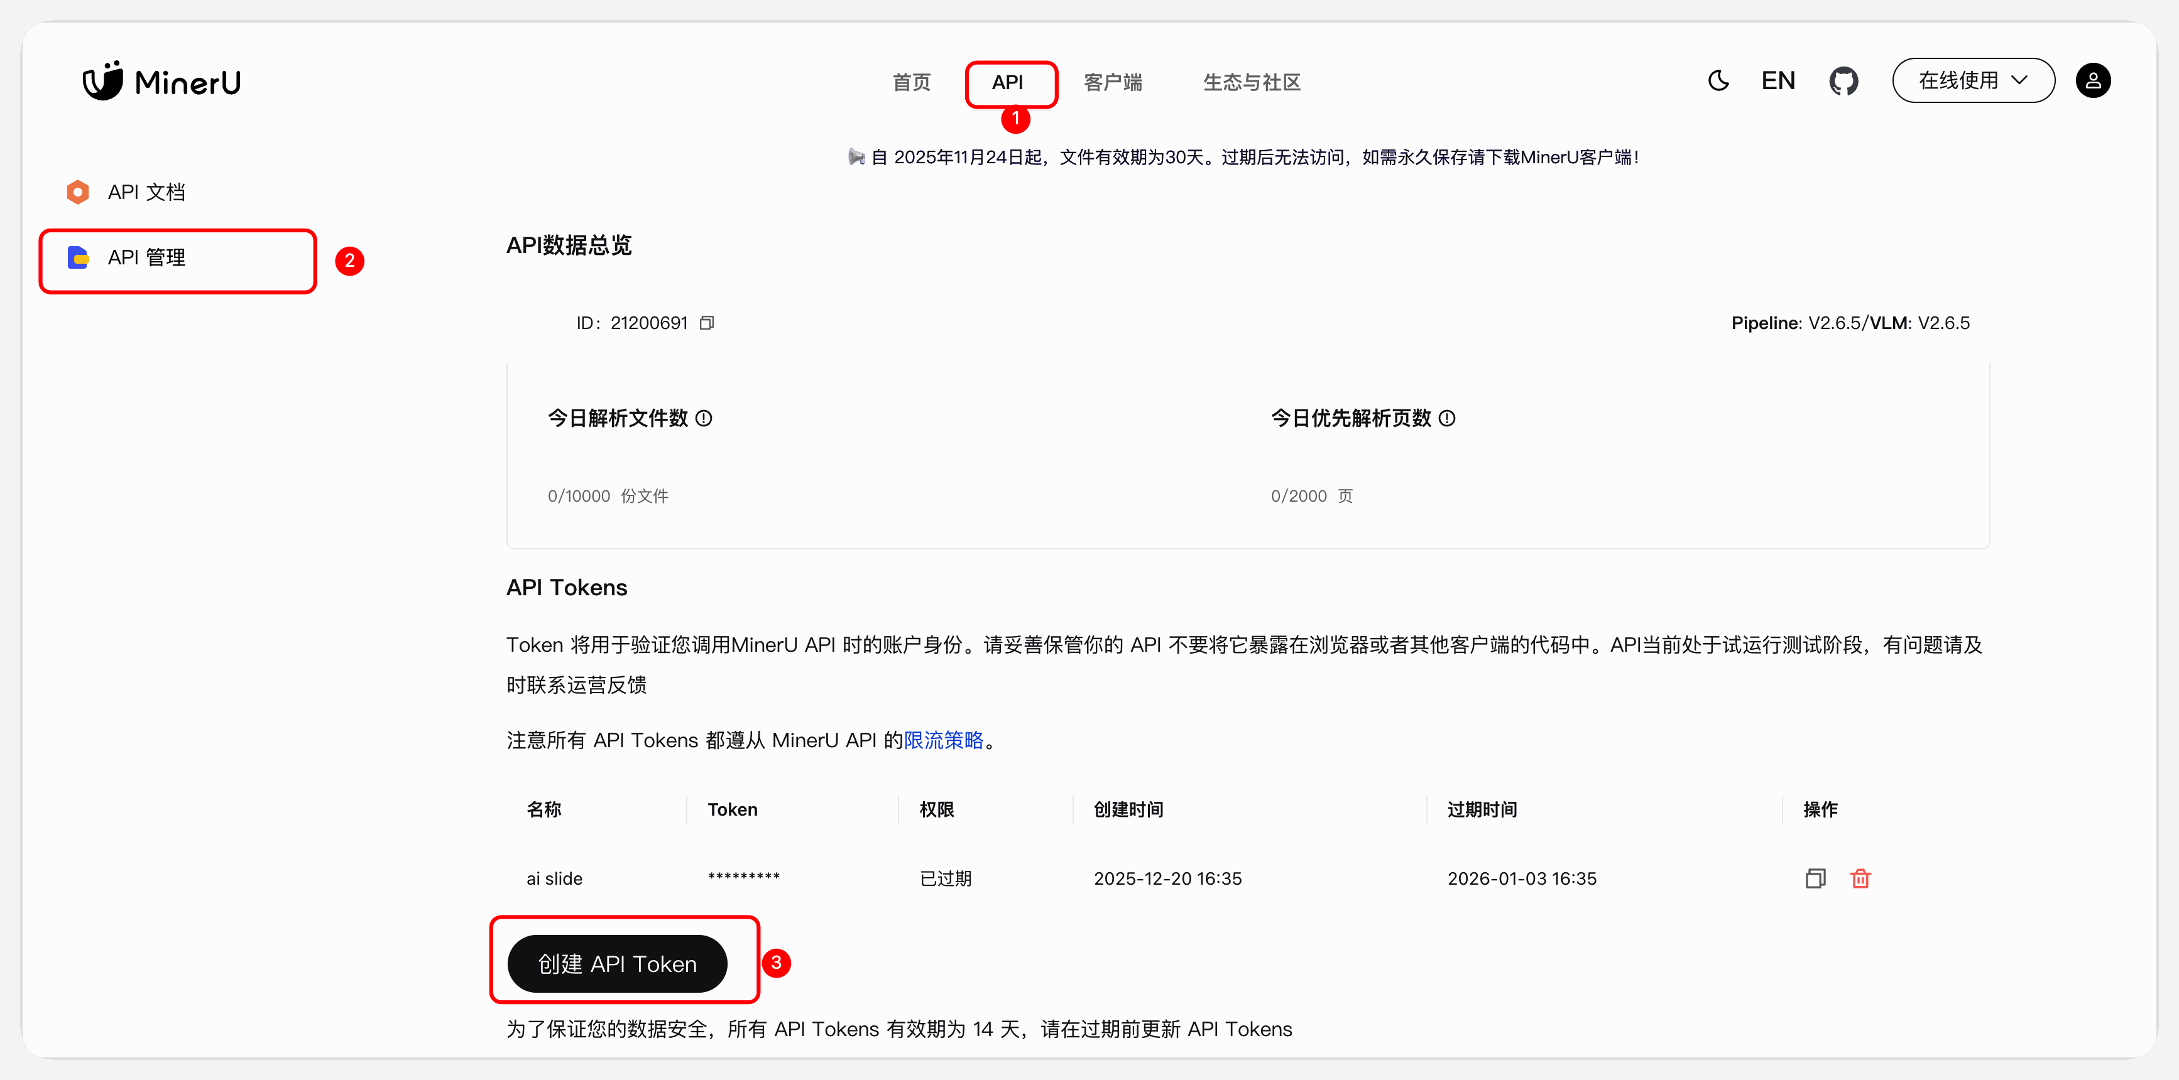
Task: Click the MinerU logo
Action: click(161, 81)
